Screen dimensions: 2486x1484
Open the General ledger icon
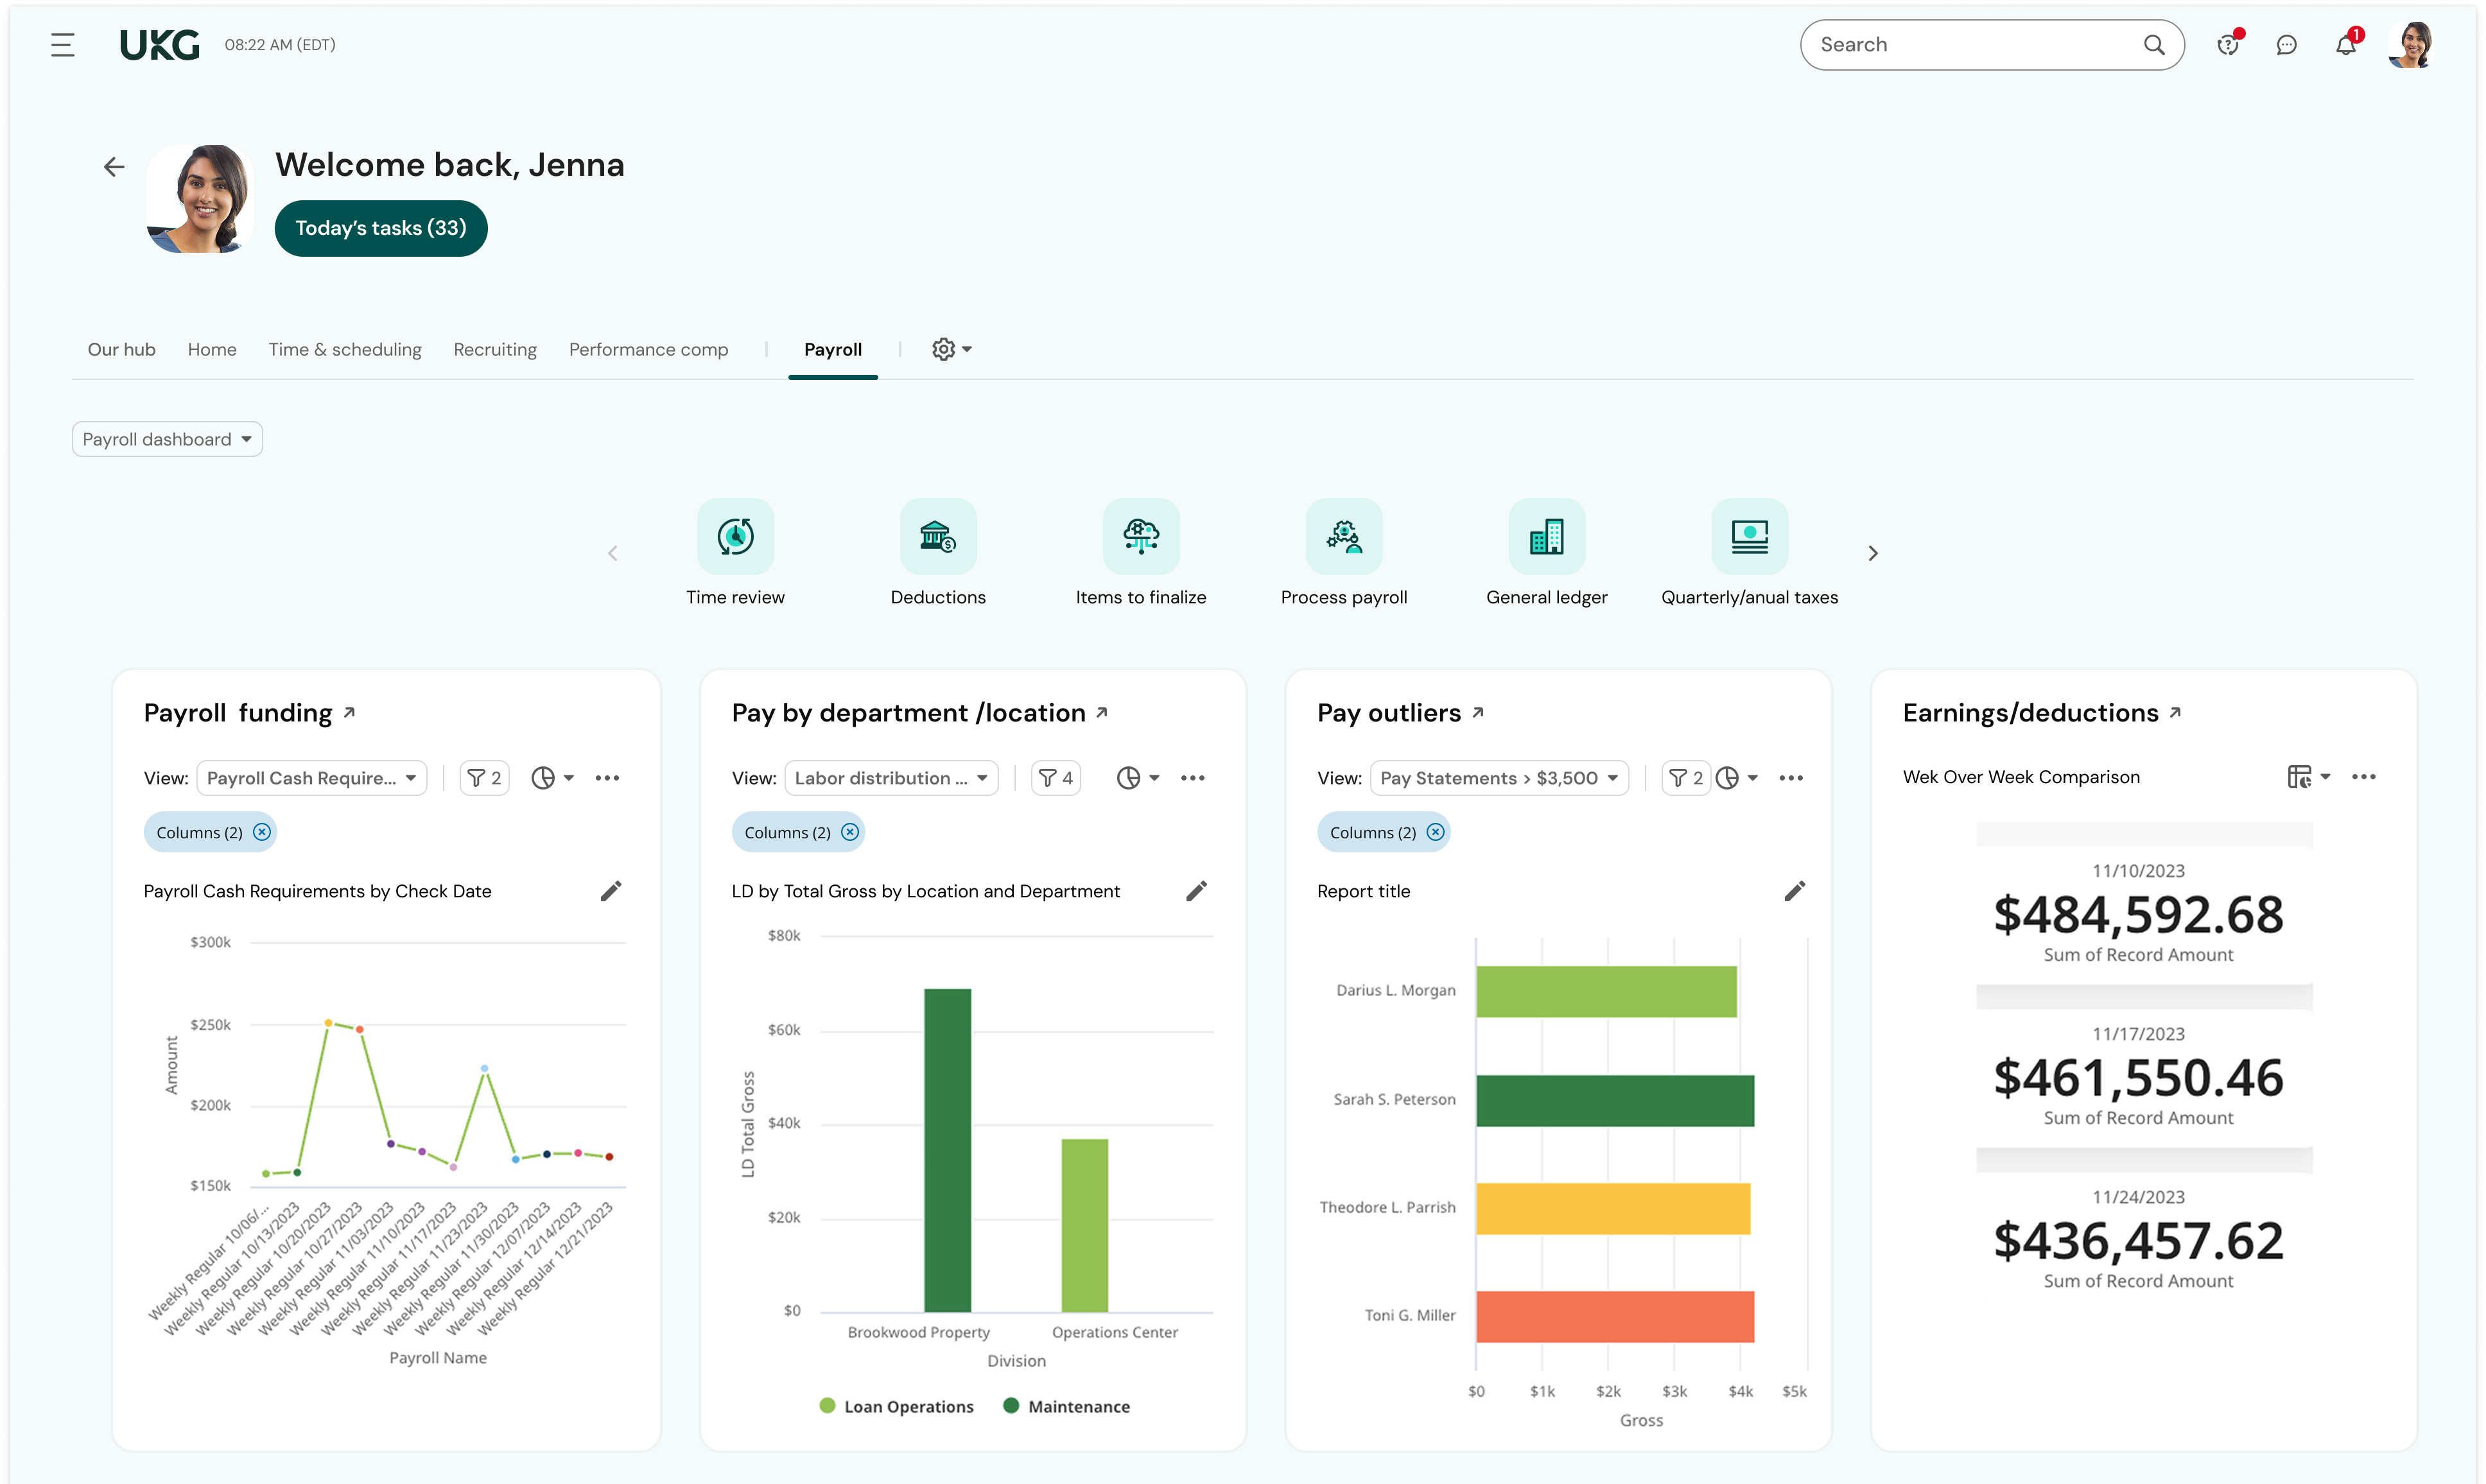1546,536
